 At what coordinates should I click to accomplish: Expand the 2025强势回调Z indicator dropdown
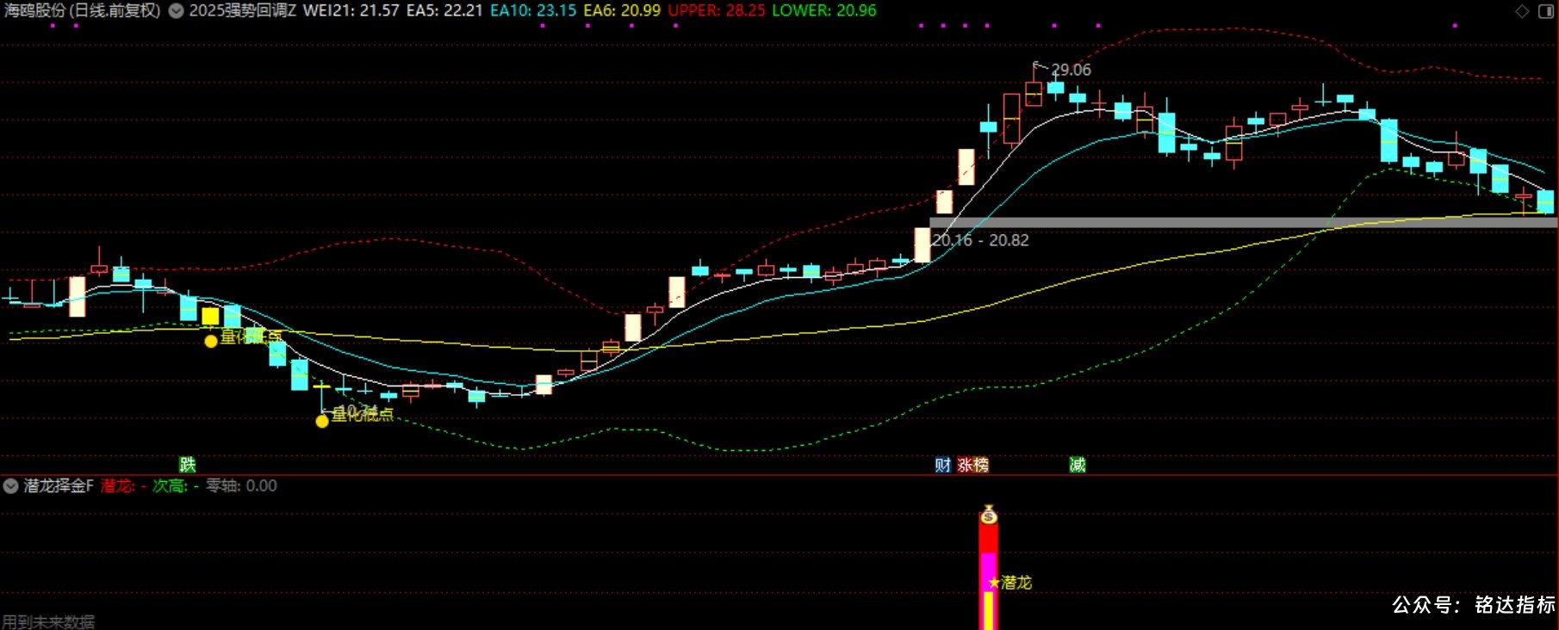176,11
